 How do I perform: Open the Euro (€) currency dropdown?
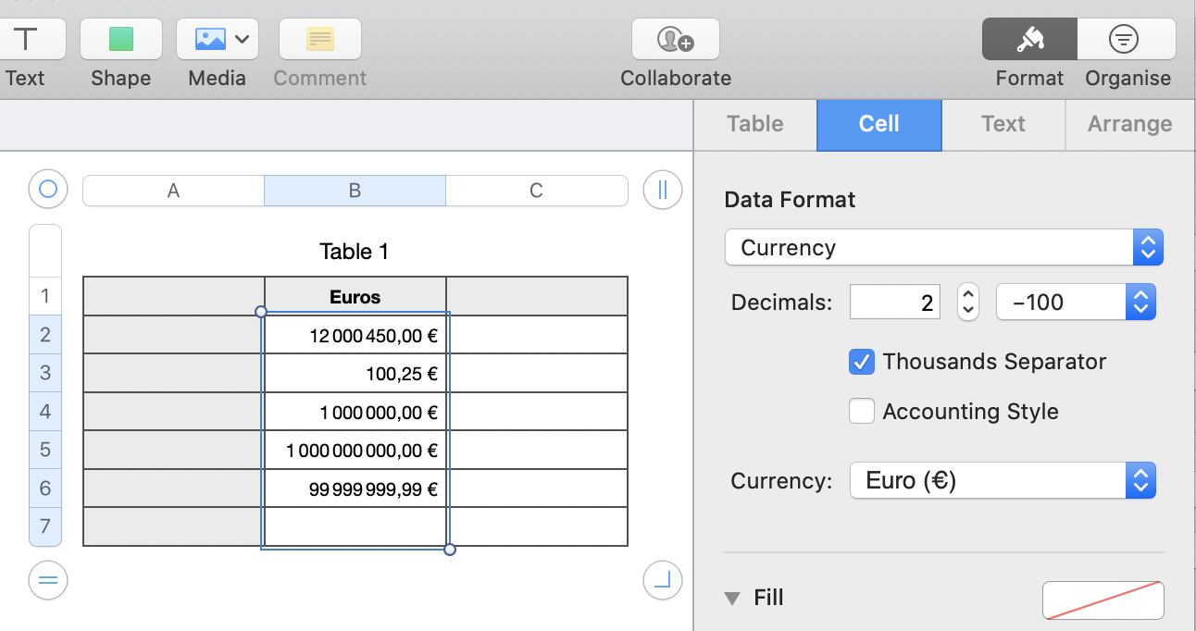1003,481
